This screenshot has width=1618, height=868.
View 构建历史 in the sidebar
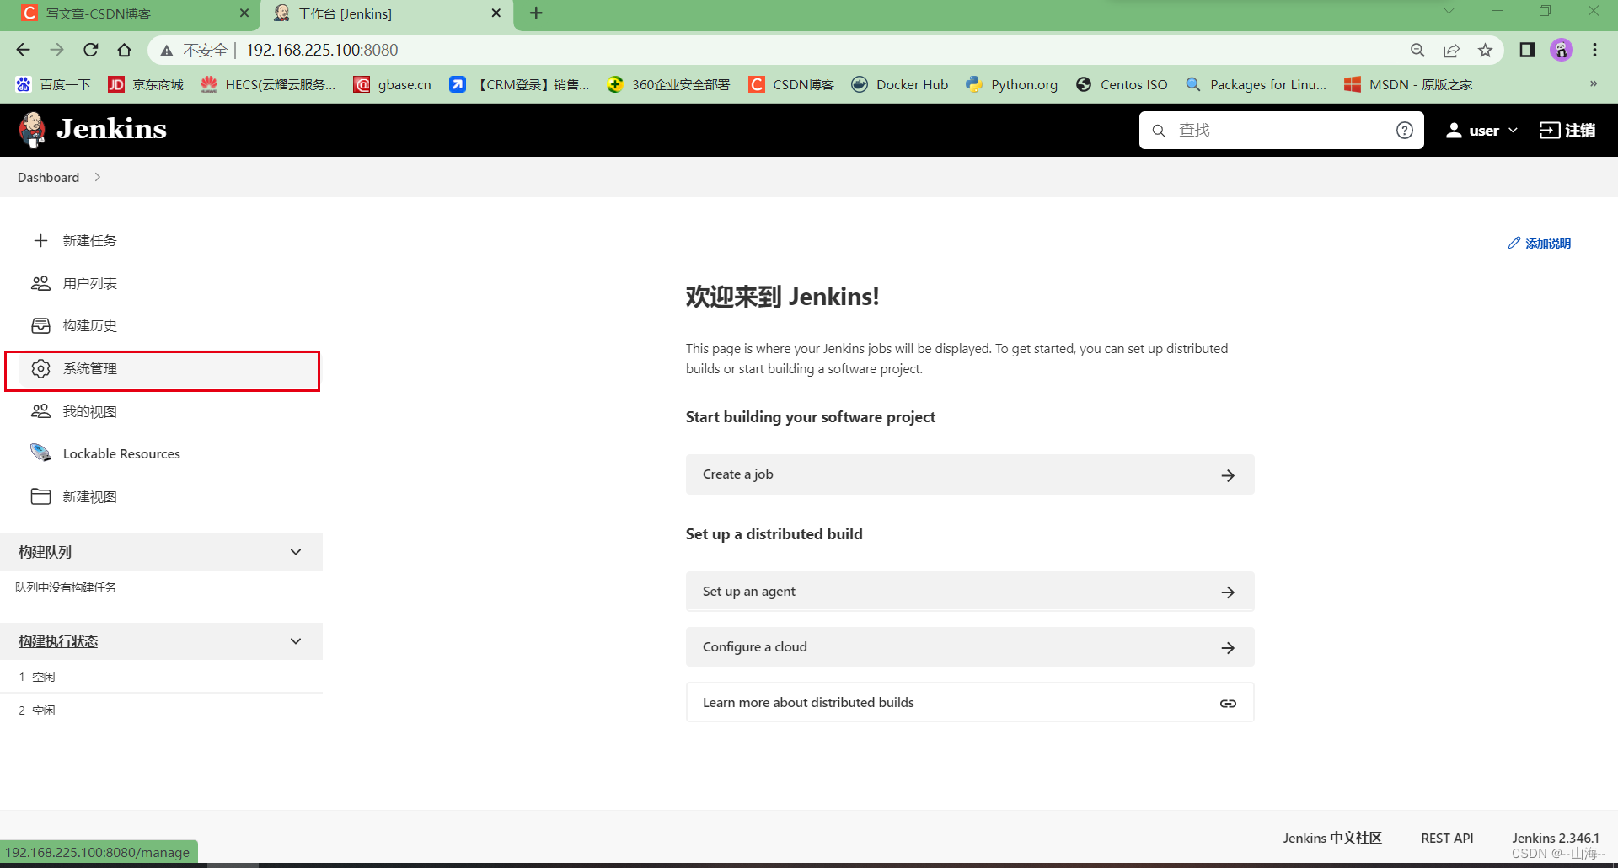click(x=89, y=325)
